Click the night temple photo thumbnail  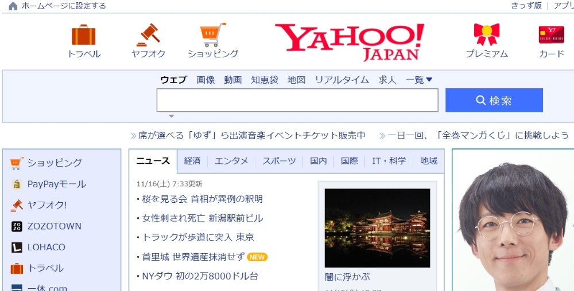[x=378, y=228]
